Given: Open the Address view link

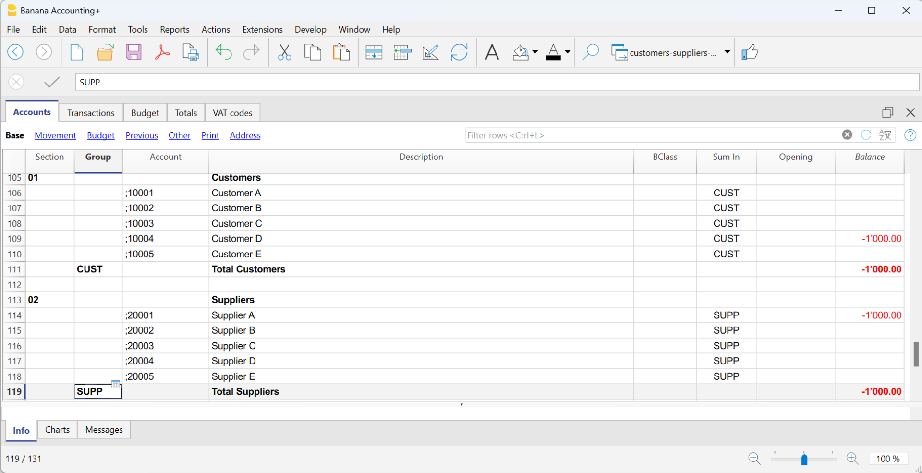Looking at the screenshot, I should click(x=245, y=135).
